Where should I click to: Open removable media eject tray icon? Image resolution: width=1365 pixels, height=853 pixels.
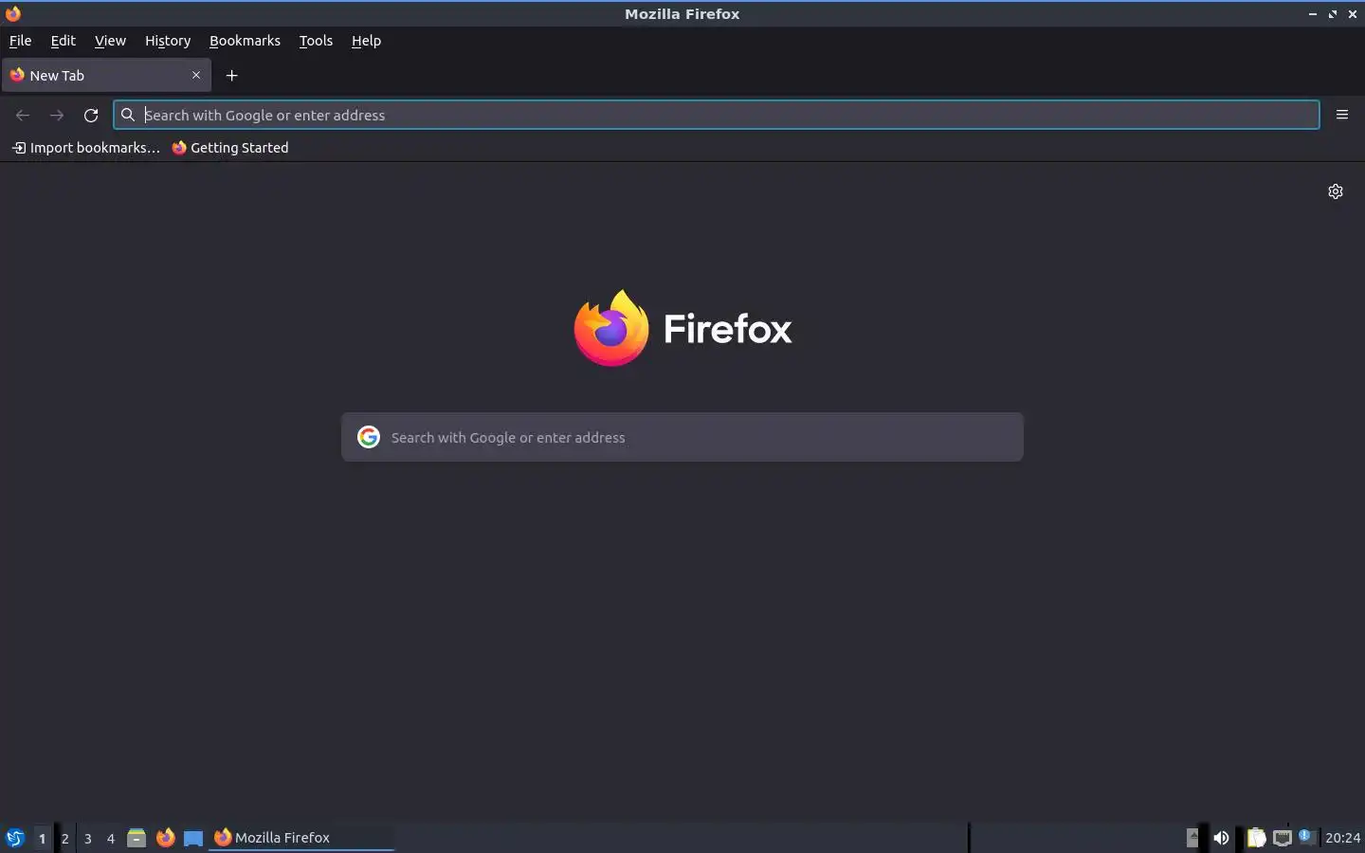1192,838
